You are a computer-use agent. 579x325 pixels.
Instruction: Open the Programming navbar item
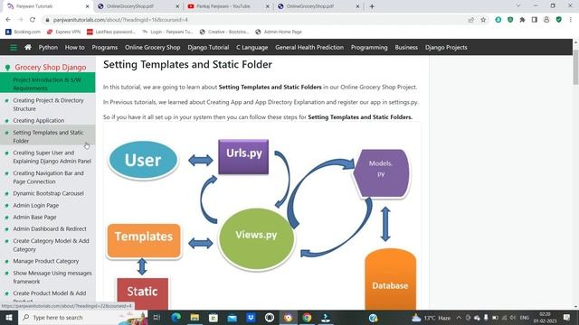tap(369, 48)
